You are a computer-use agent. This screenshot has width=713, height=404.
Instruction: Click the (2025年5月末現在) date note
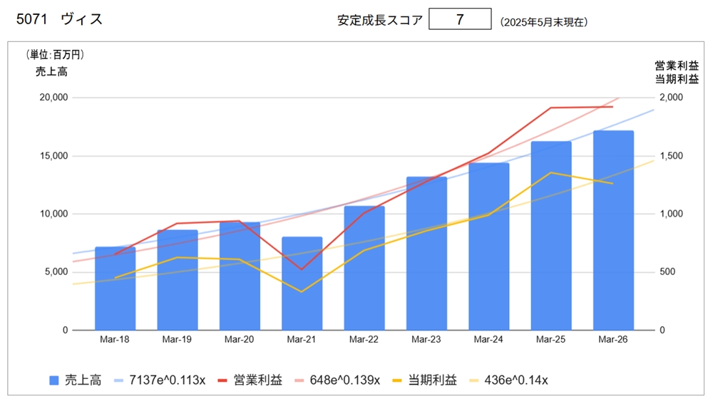[543, 22]
